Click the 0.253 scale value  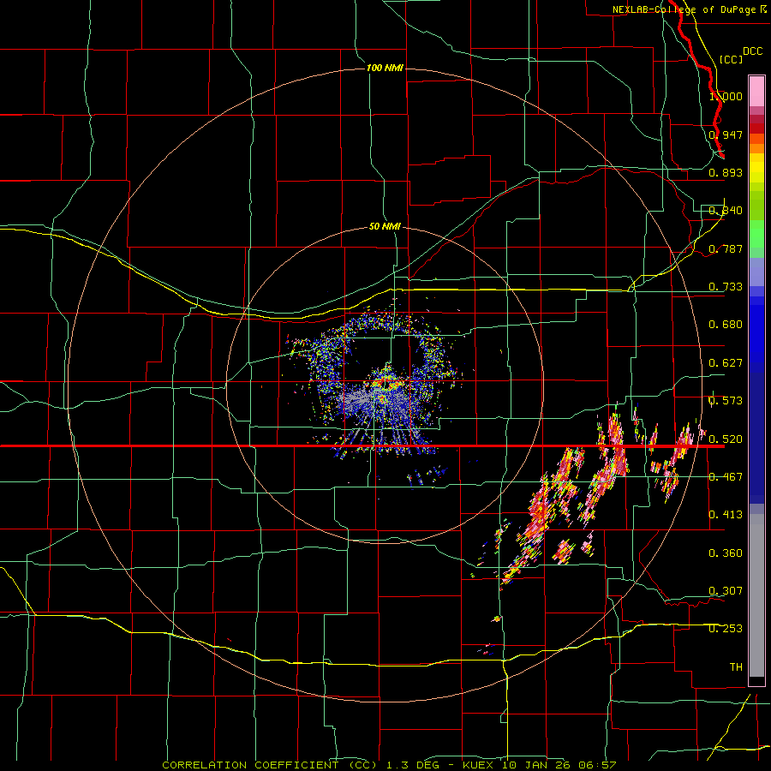point(726,629)
